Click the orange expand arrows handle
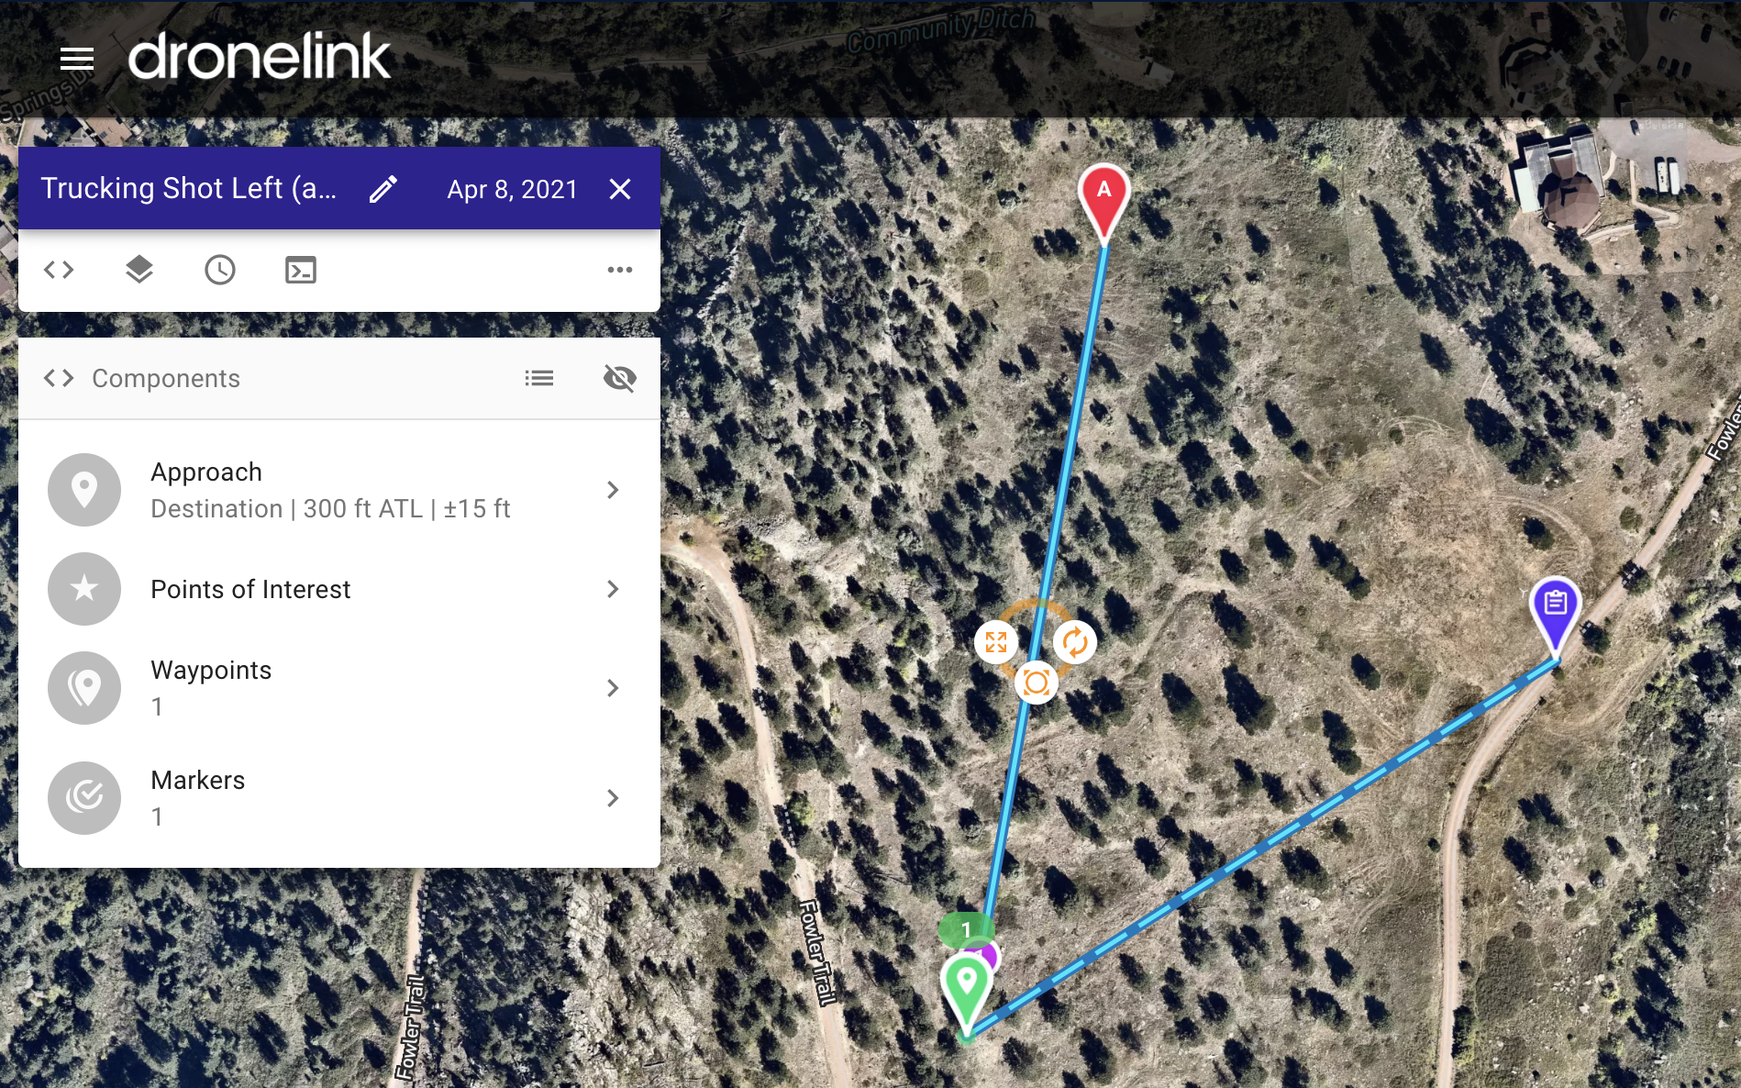The image size is (1741, 1088). tap(996, 641)
